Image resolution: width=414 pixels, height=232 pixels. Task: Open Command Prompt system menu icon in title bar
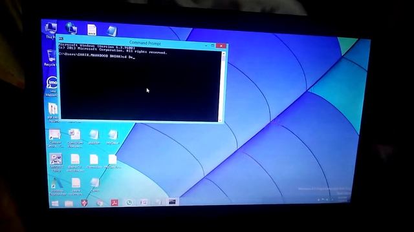(61, 39)
